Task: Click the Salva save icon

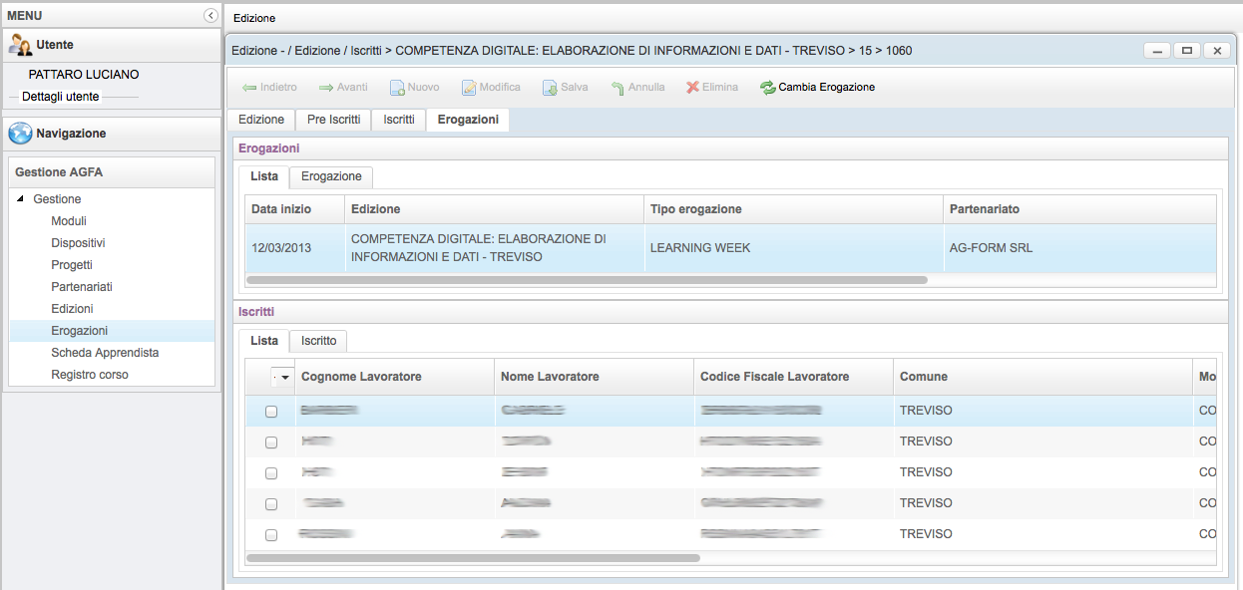Action: pyautogui.click(x=550, y=88)
